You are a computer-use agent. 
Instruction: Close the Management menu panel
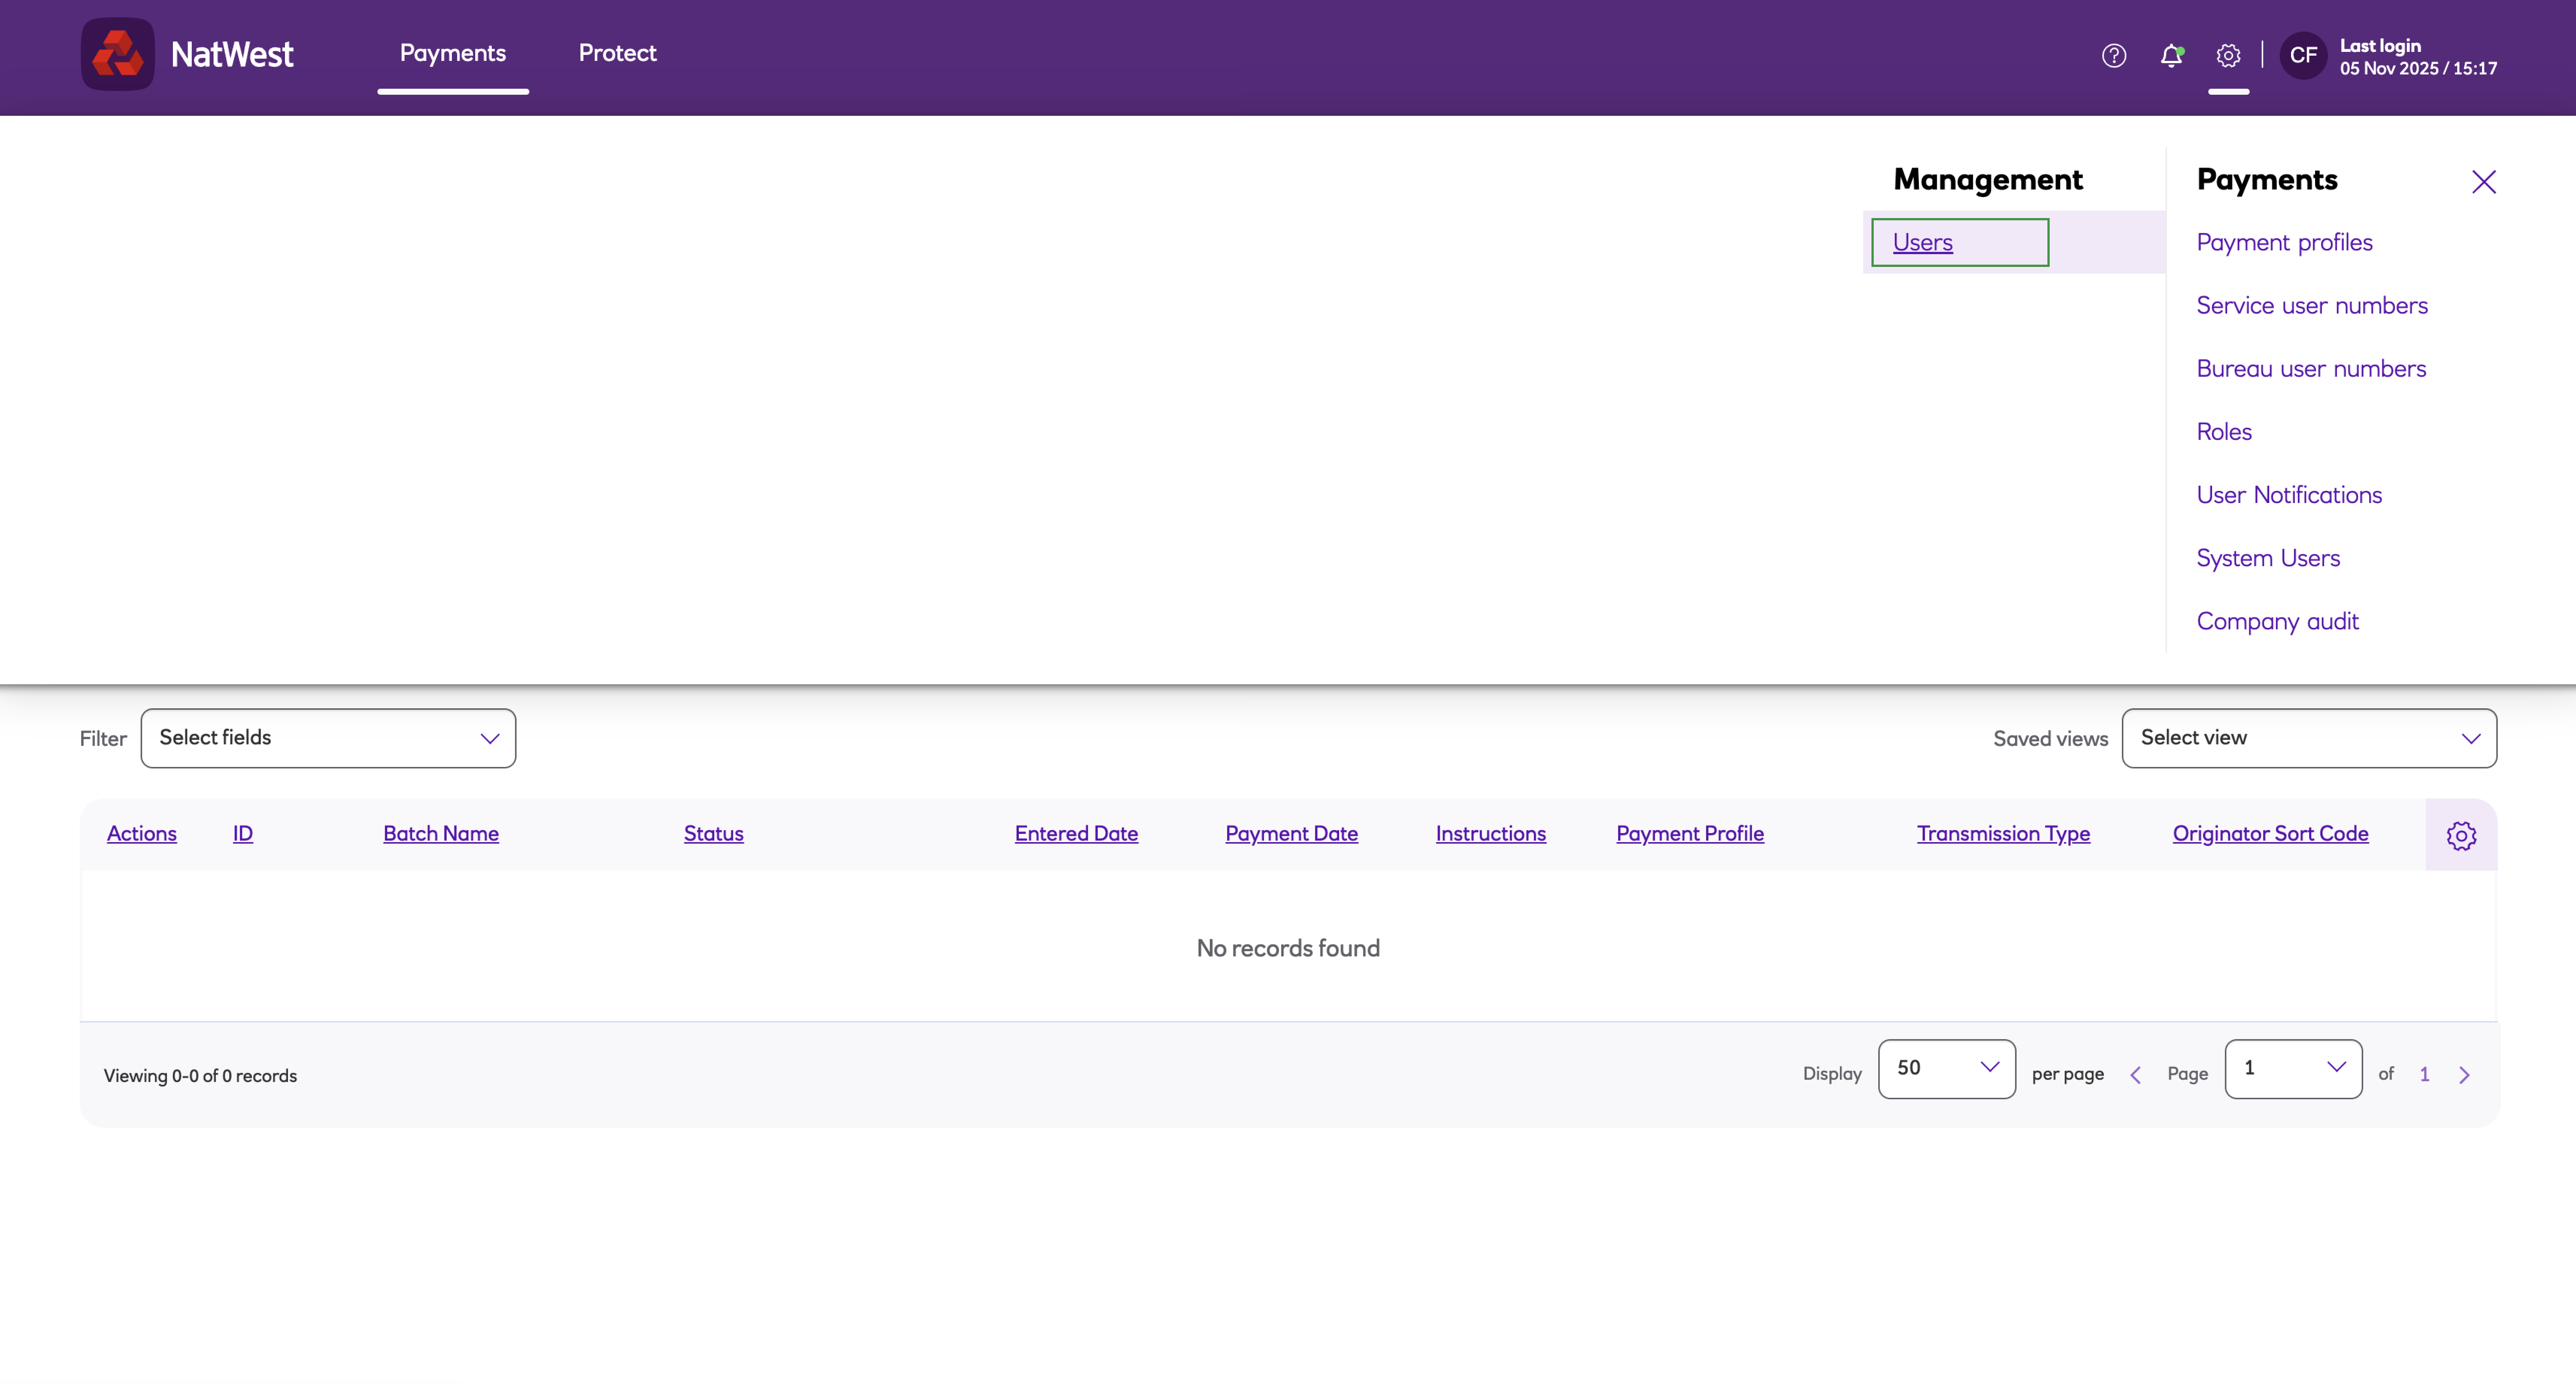tap(2483, 182)
